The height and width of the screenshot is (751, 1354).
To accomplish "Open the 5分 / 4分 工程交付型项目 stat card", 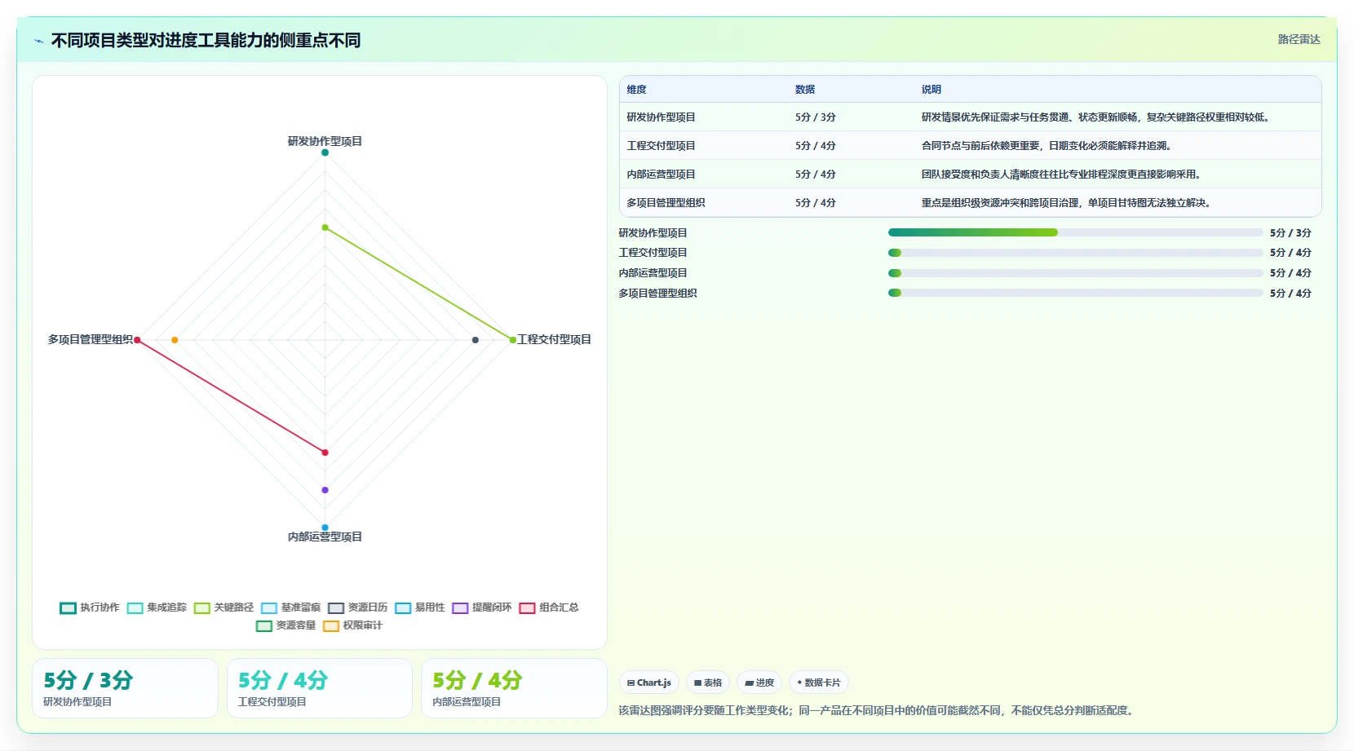I will [x=320, y=688].
